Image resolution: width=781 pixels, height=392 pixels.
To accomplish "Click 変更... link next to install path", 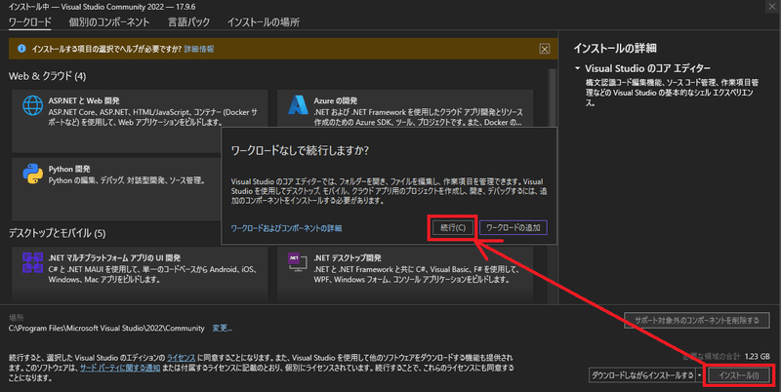I will click(x=223, y=328).
